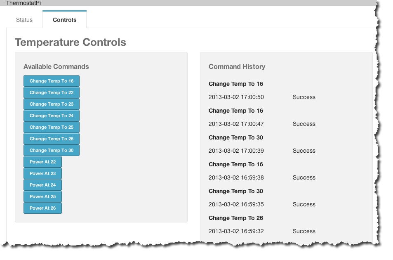Click Success status beside 16:59:38
Image resolution: width=393 pixels, height=260 pixels.
click(x=304, y=178)
